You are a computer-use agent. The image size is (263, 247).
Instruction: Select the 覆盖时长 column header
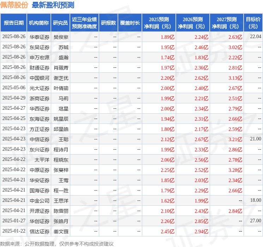[x=130, y=23]
